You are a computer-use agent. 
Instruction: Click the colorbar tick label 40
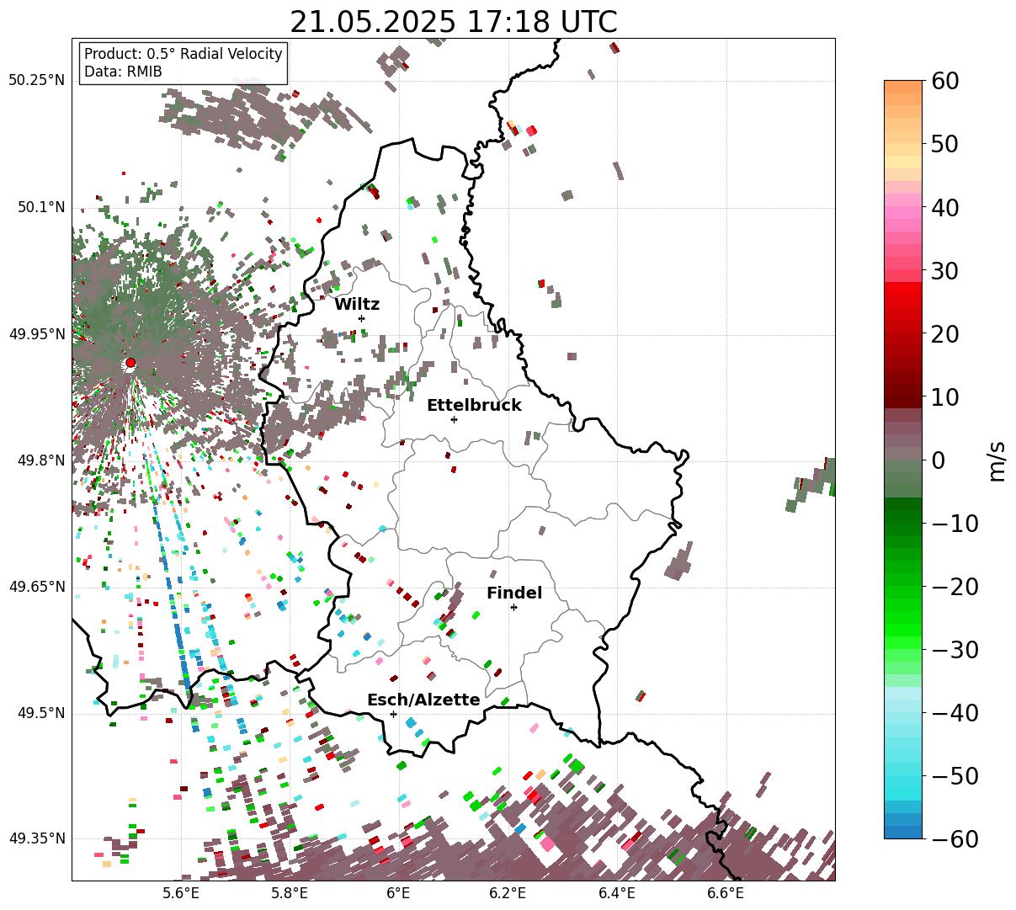[944, 207]
